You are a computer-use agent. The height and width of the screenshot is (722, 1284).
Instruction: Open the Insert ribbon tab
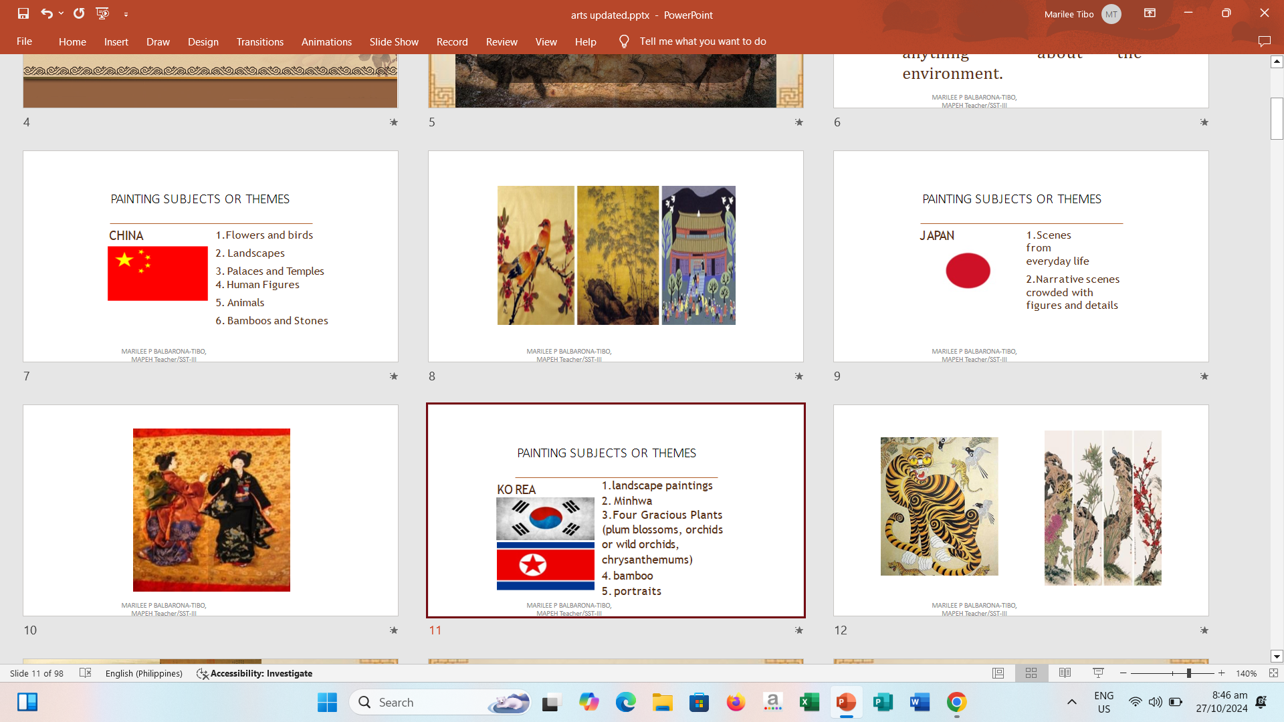point(116,41)
